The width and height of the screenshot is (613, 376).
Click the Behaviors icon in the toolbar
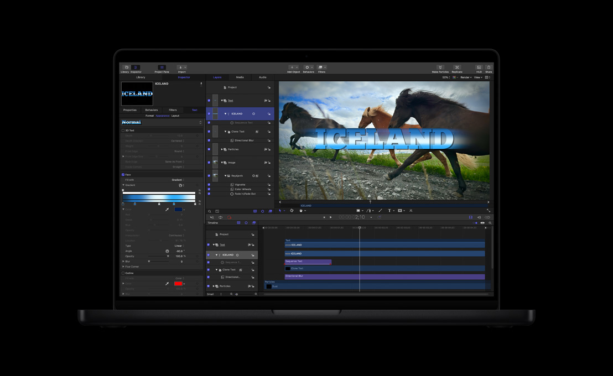click(307, 67)
